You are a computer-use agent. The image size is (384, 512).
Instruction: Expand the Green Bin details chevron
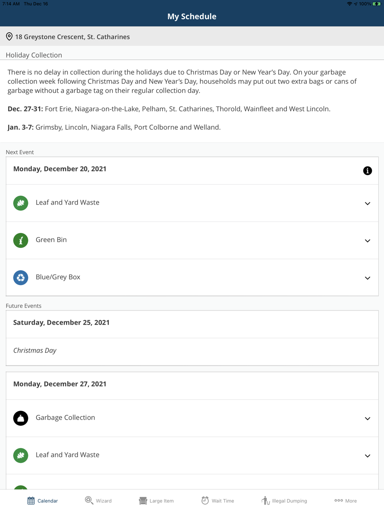[x=367, y=241]
